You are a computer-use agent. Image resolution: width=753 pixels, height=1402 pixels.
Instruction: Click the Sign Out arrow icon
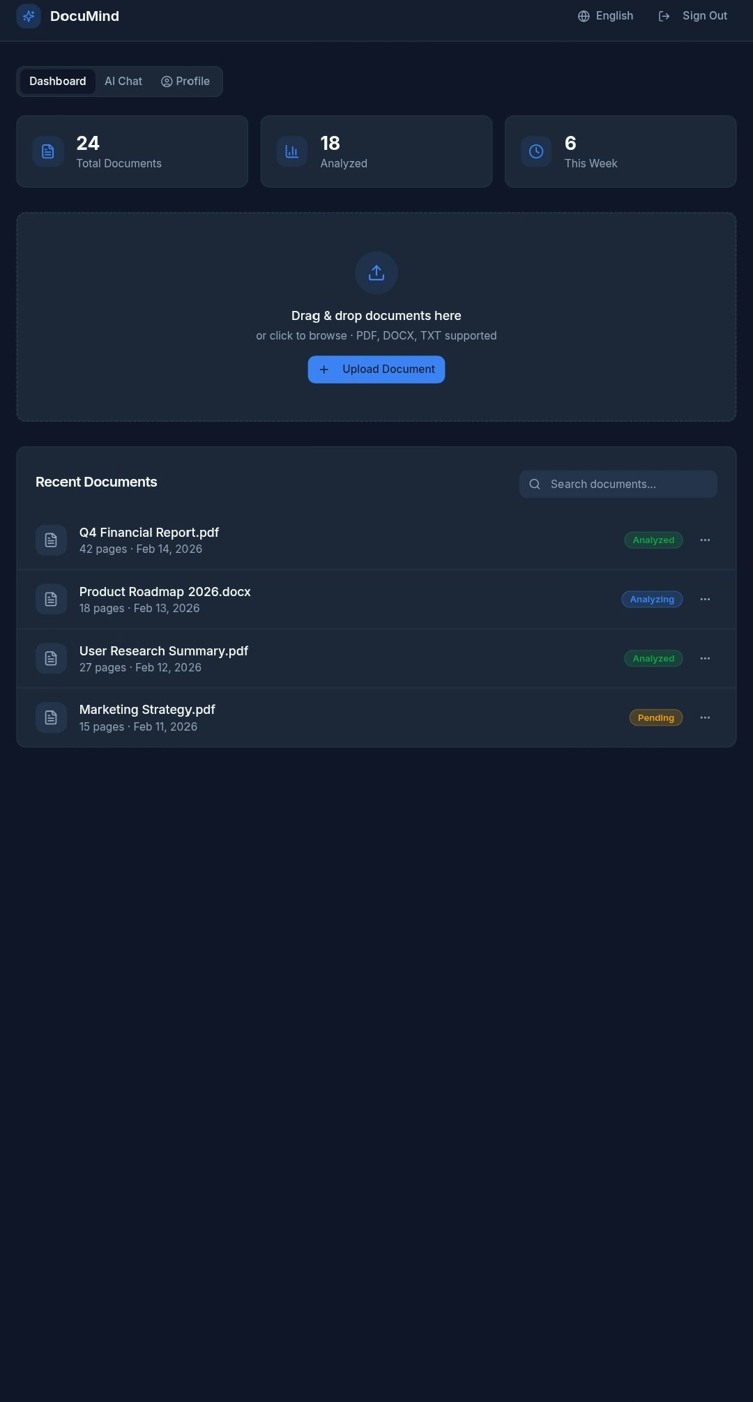pyautogui.click(x=664, y=15)
